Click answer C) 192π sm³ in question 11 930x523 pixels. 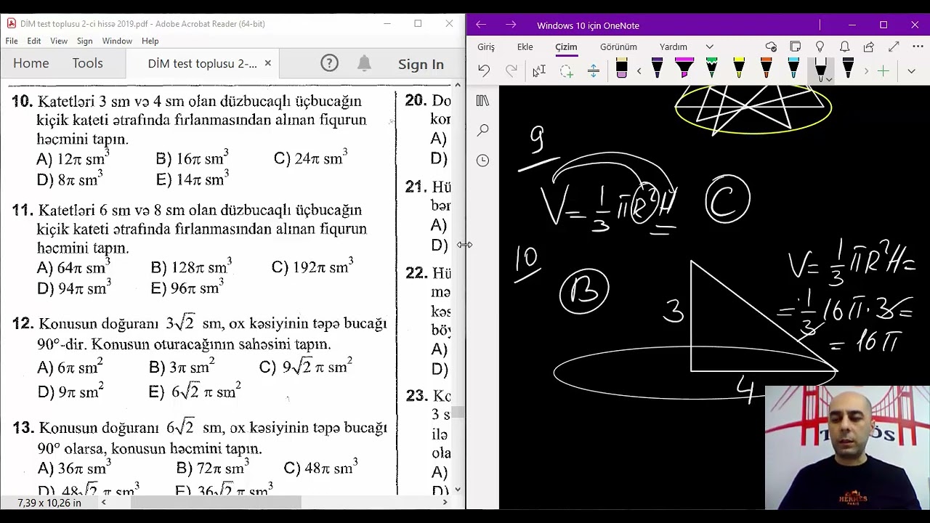tap(312, 266)
